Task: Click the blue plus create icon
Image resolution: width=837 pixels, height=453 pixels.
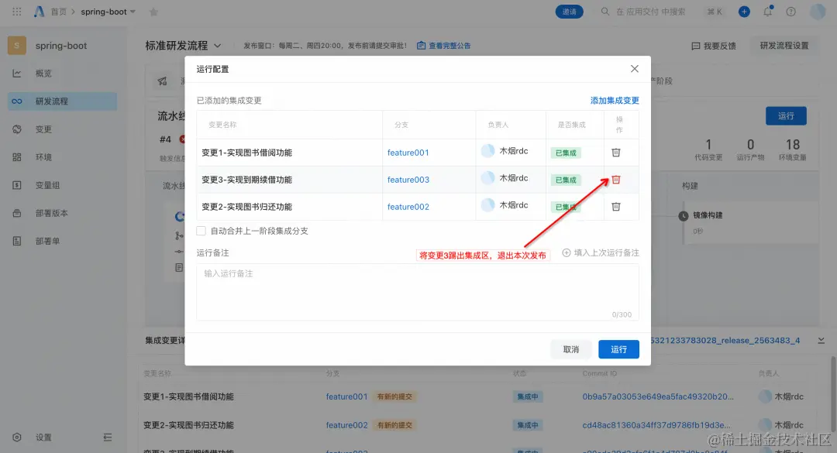Action: coord(744,12)
